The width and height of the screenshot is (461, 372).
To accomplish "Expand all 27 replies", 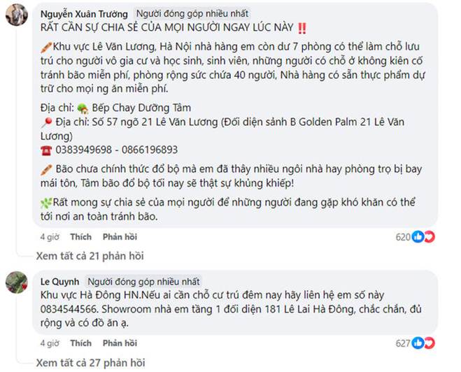I will click(x=90, y=362).
